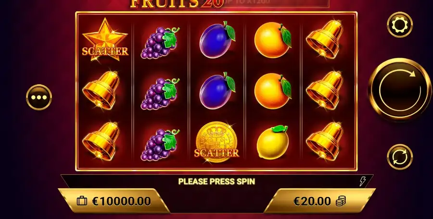The height and width of the screenshot is (219, 433).
Task: Select the gold coin Scatter symbol
Action: (x=216, y=143)
